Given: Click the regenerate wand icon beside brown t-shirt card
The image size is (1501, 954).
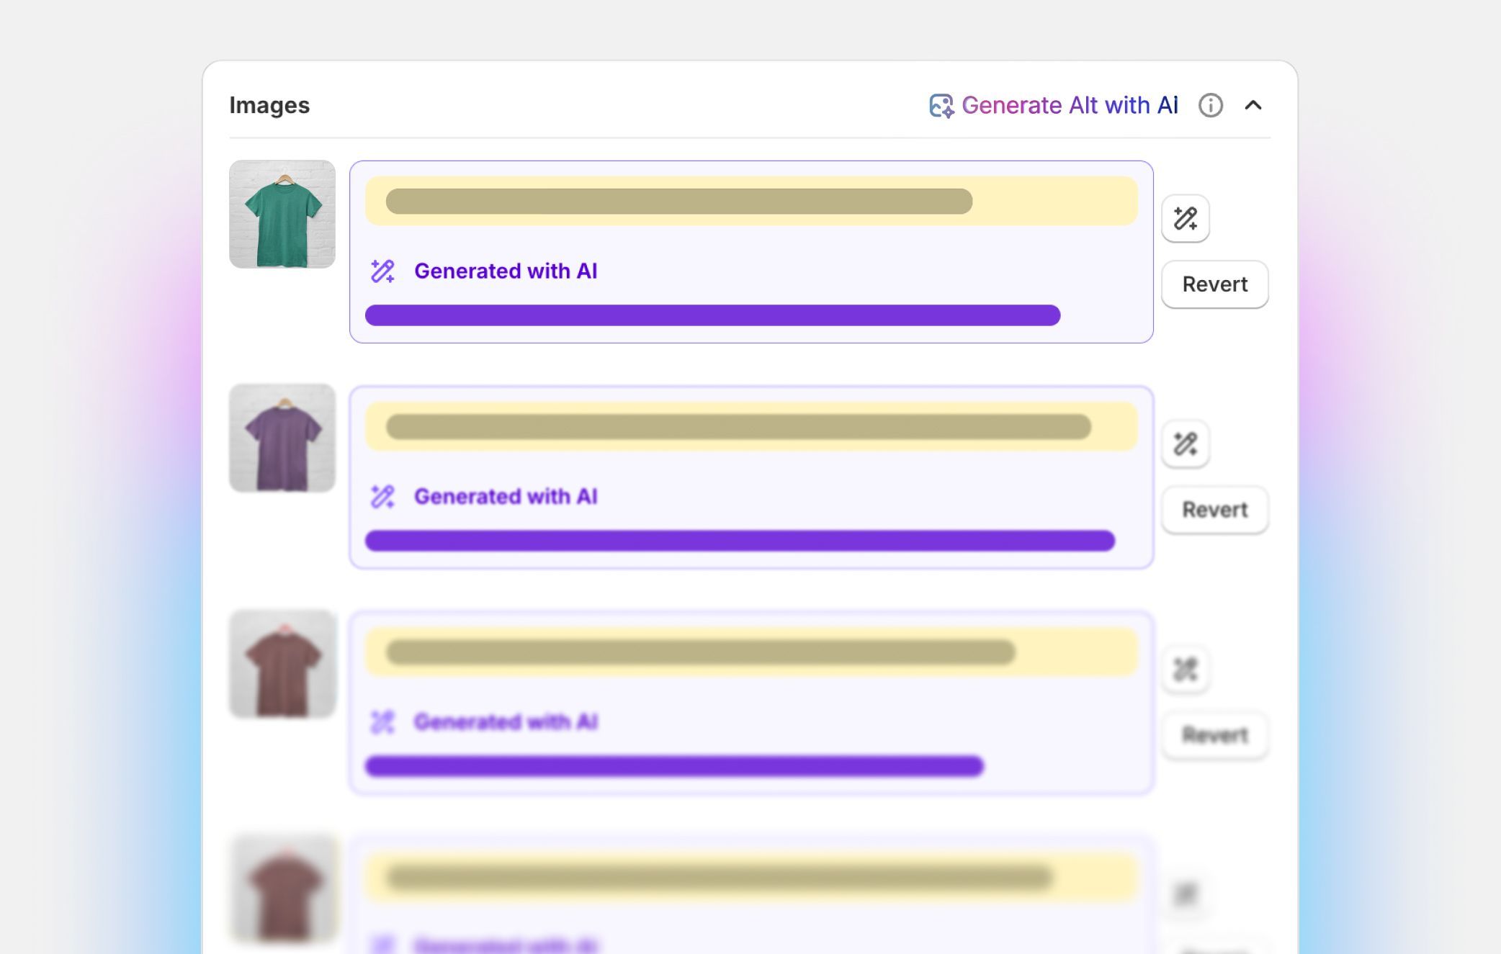Looking at the screenshot, I should coord(1185,670).
